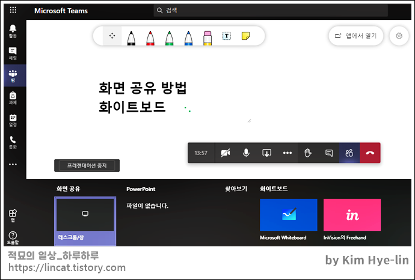Open whiteboard settings gear
This screenshot has height=280, width=415.
pyautogui.click(x=399, y=35)
